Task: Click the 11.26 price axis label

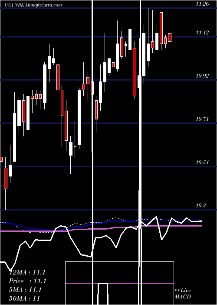Action: click(202, 4)
